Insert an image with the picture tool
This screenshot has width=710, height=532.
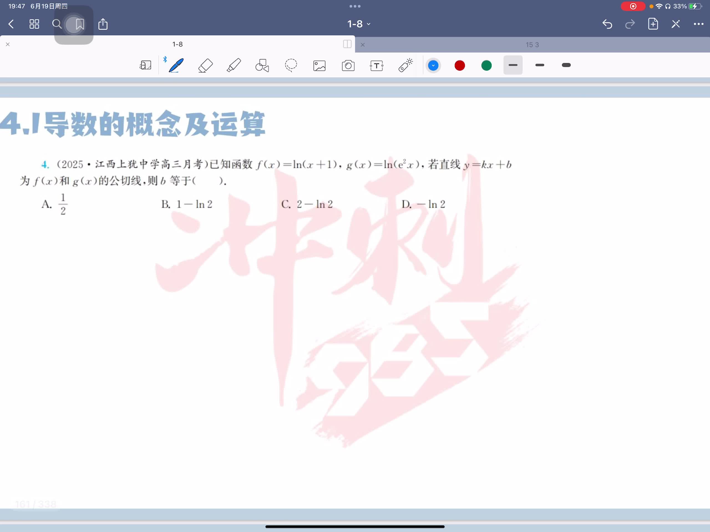tap(319, 66)
